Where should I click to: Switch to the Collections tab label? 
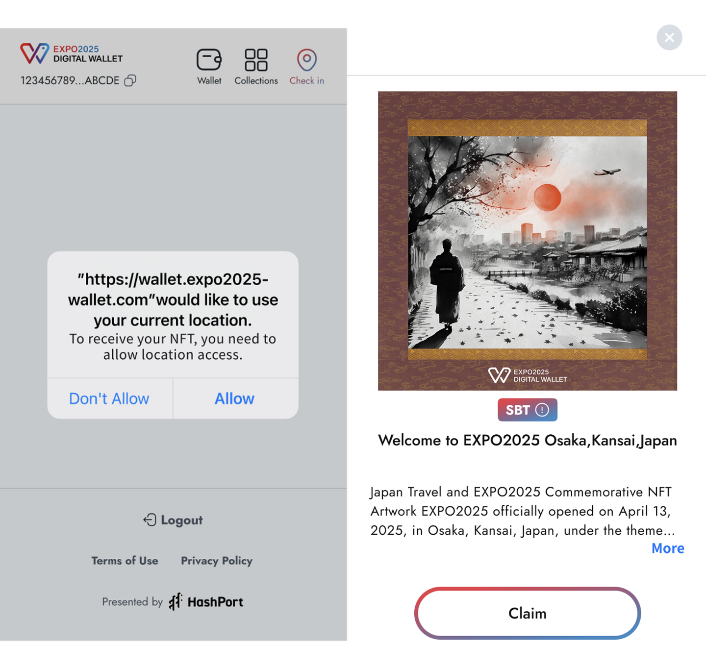[x=256, y=80]
